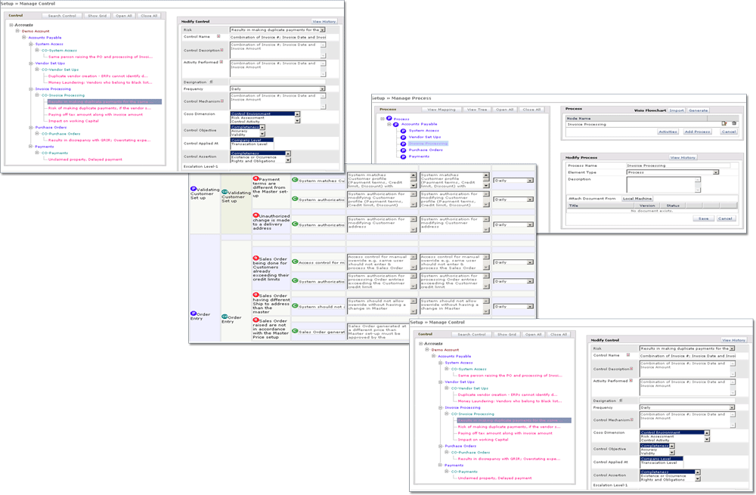
Task: Open Frequency dropdown in top Modify Control
Action: 322,88
